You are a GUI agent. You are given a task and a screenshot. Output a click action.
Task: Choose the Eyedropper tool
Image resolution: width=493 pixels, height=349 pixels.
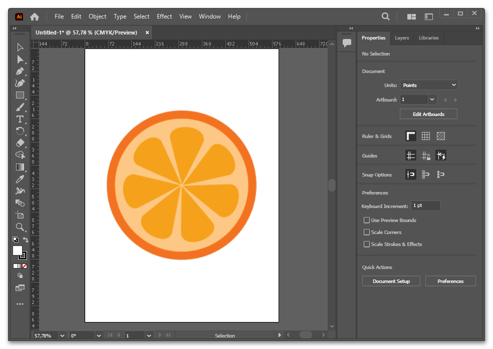(20, 179)
